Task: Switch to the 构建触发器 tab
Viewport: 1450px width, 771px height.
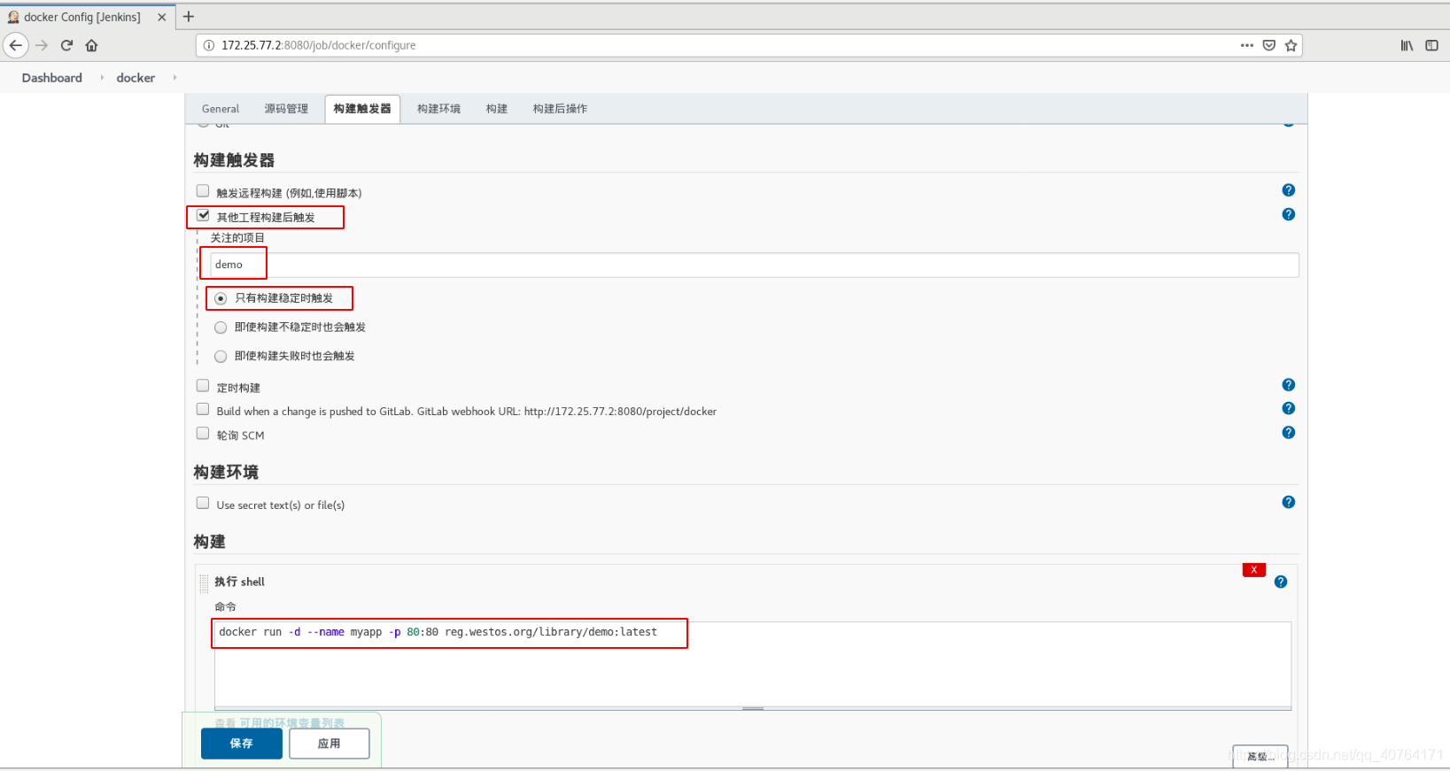Action: point(362,109)
